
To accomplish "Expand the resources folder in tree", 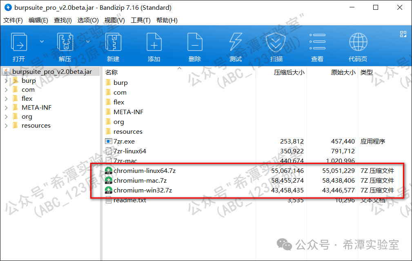I will pos(6,126).
